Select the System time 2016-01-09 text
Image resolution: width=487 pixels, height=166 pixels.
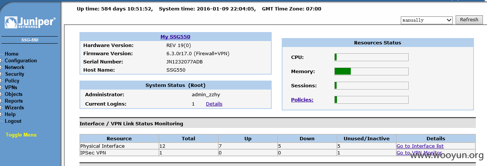[x=207, y=9]
